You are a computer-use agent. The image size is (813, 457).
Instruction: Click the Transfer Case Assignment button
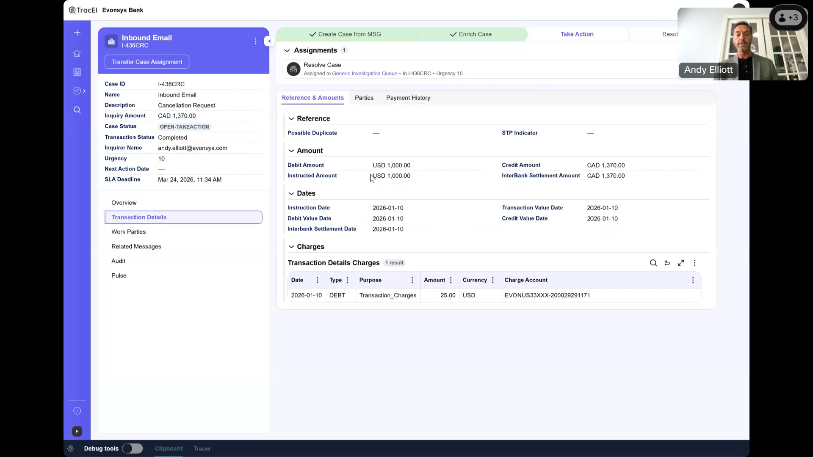[x=147, y=61]
